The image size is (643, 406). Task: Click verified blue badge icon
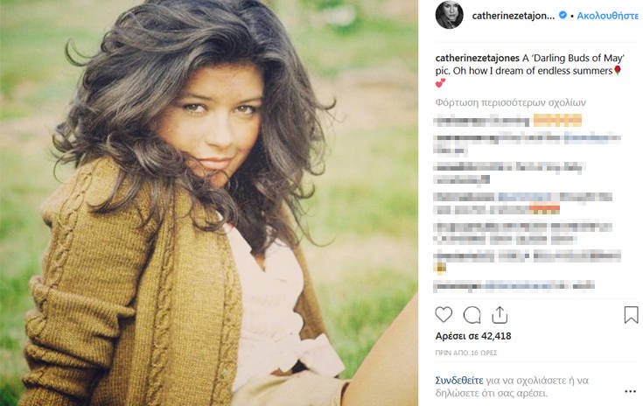point(563,15)
